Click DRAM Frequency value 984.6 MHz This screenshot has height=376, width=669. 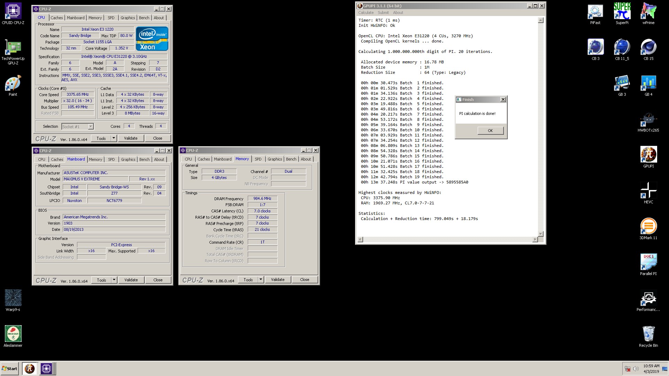tap(262, 198)
